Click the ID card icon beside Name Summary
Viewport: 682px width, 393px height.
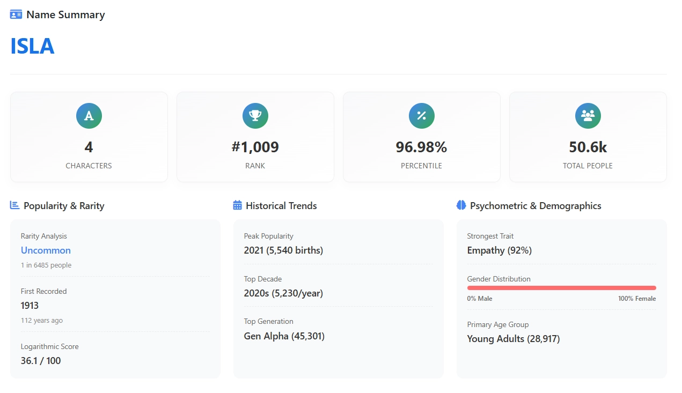[16, 14]
